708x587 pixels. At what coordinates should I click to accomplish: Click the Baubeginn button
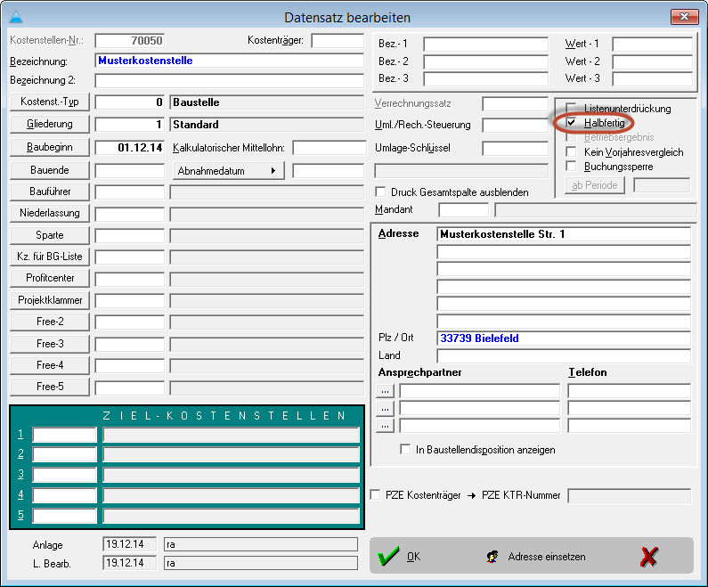(48, 147)
